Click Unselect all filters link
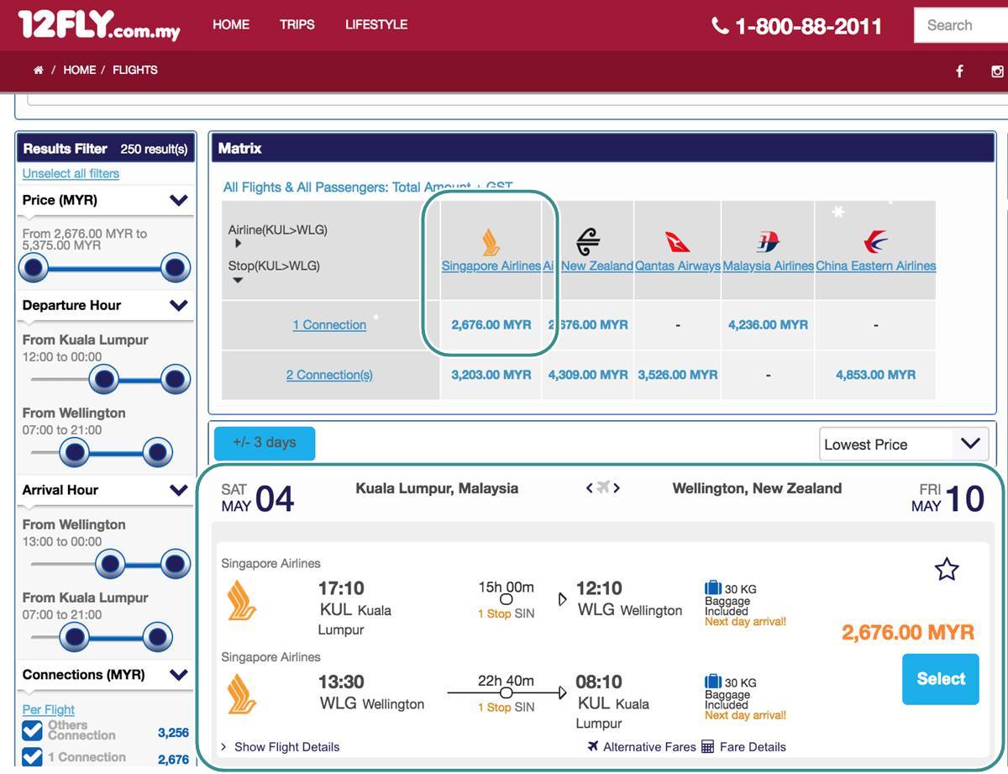The image size is (1008, 774). (71, 174)
